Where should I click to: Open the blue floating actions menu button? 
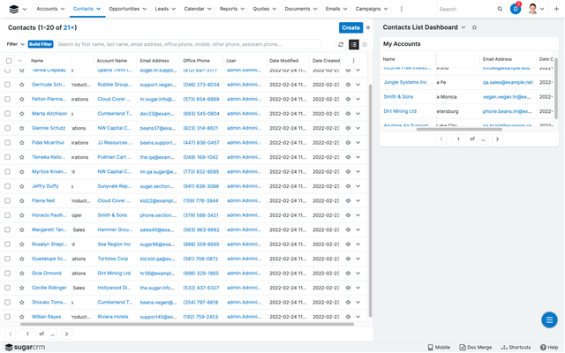549,319
